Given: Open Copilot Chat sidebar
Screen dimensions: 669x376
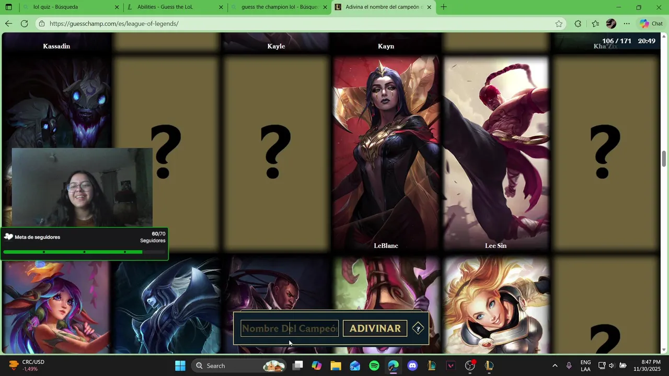Looking at the screenshot, I should pyautogui.click(x=651, y=23).
